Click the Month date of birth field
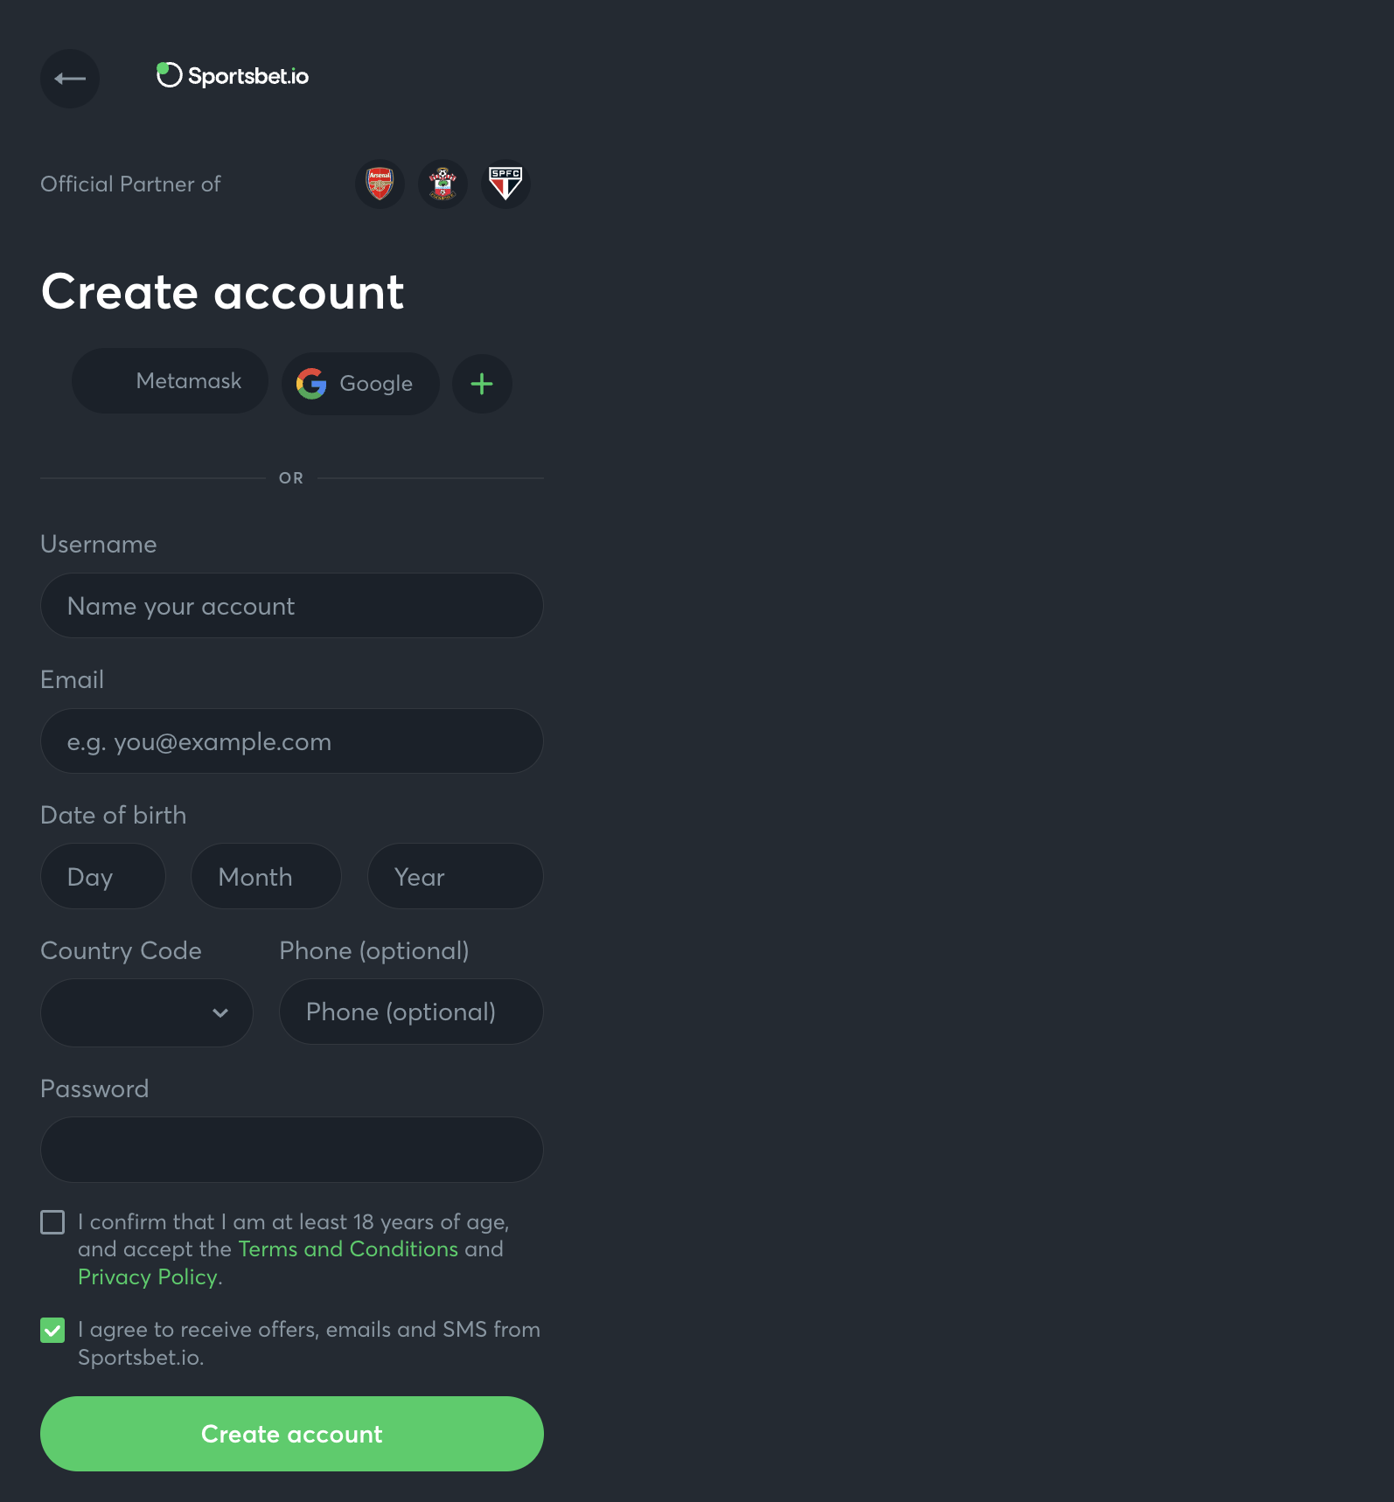 (266, 877)
